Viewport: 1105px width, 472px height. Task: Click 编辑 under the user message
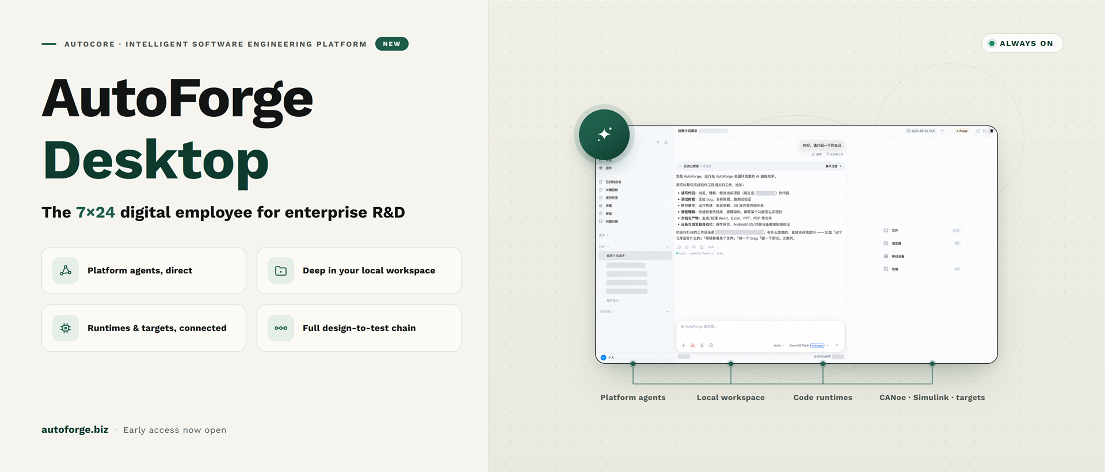(817, 154)
